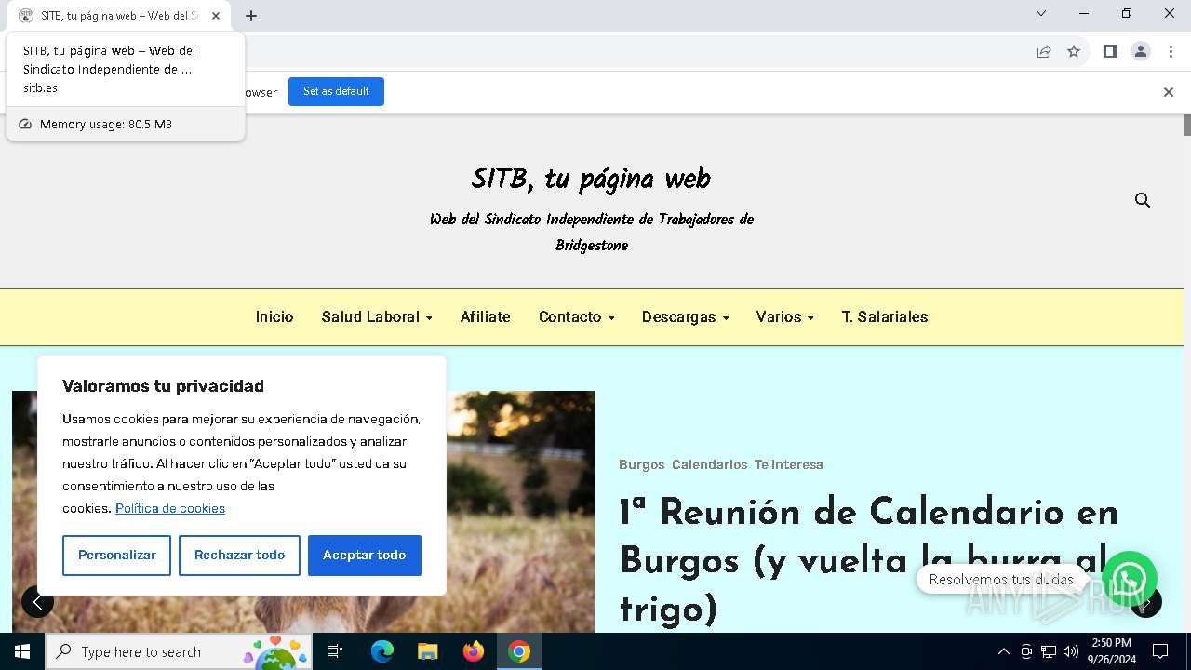Expand the Contacto dropdown menu

[x=576, y=317]
